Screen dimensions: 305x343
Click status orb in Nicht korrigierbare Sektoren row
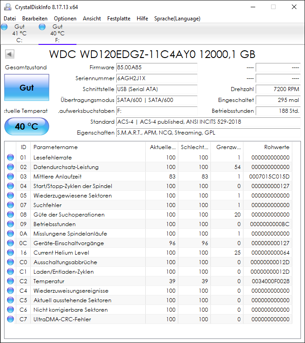[10, 309]
